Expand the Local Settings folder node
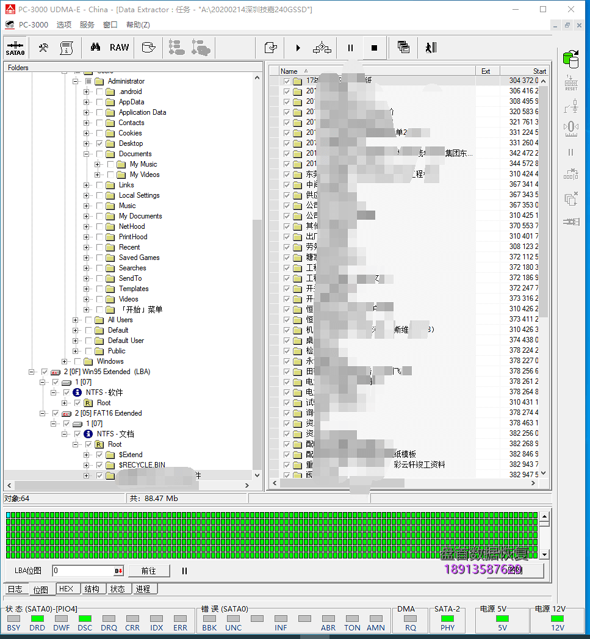590x639 pixels. [x=87, y=196]
